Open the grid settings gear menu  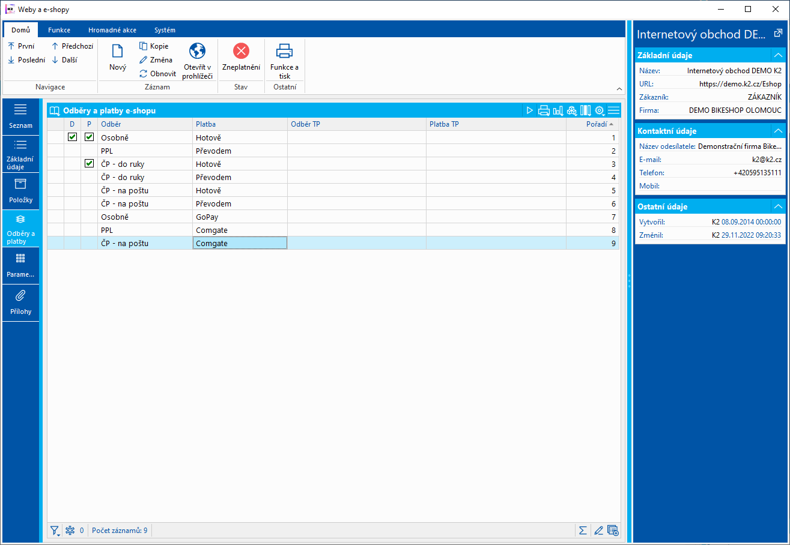click(599, 110)
